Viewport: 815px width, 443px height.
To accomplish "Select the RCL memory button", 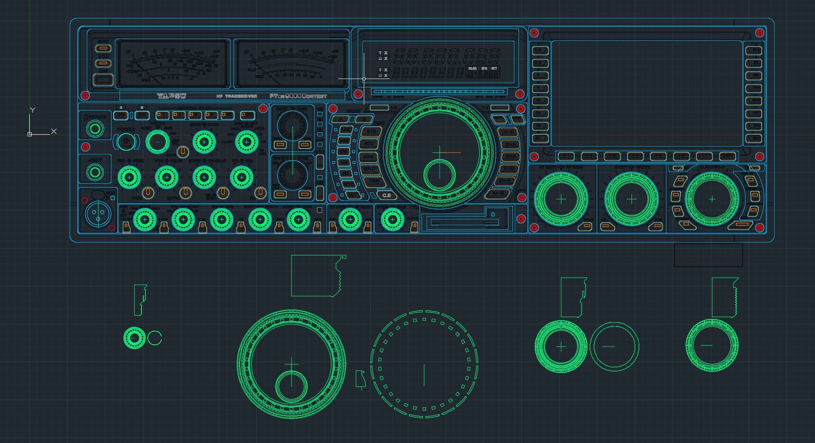I will (368, 144).
